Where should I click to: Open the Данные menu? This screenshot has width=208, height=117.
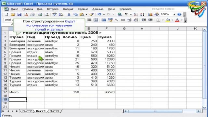pyautogui.click(x=98, y=9)
